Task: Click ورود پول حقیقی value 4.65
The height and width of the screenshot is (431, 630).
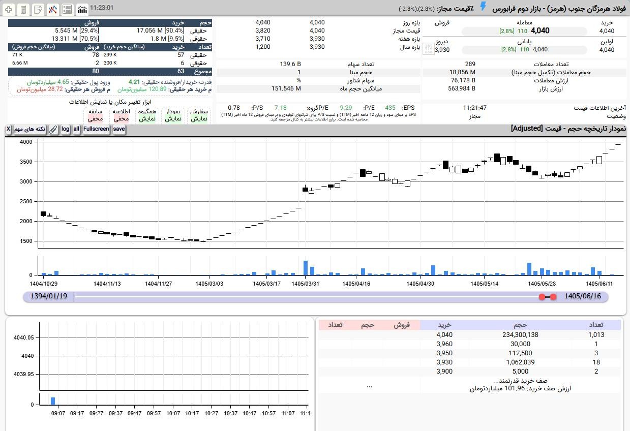Action: pos(63,82)
